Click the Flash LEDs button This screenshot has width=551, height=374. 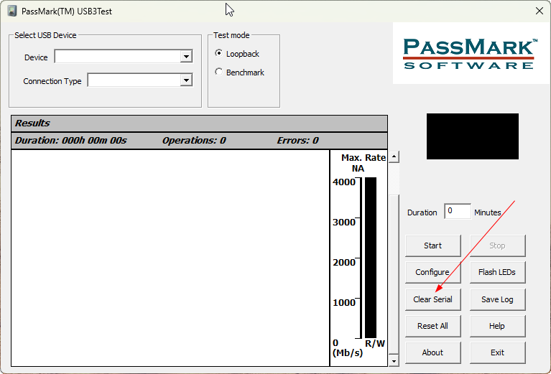tap(497, 272)
